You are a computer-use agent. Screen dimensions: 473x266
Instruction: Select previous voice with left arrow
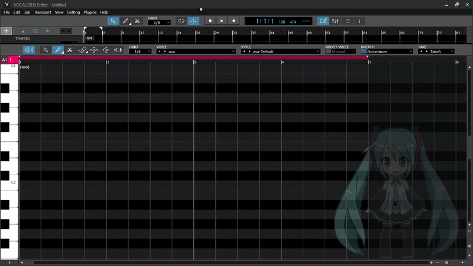coord(160,51)
